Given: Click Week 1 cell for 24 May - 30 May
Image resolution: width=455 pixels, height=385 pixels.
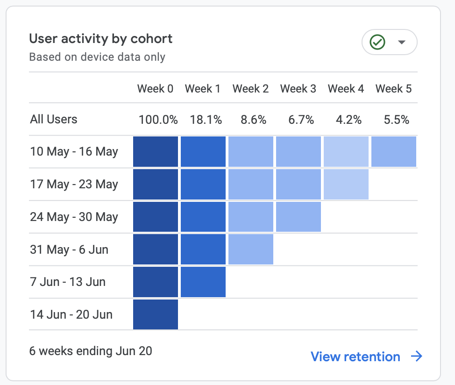Looking at the screenshot, I should coord(203,217).
